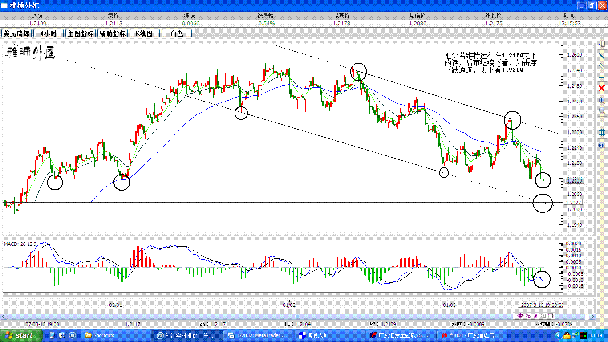Expand hidden system tray icons arrow
The image size is (608, 342).
(559, 335)
